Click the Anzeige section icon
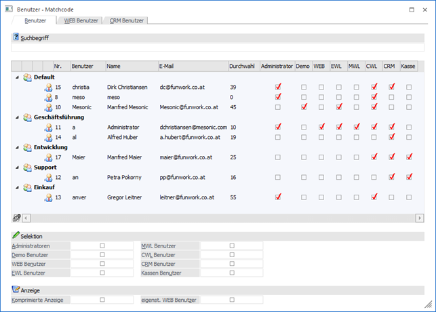436x312 pixels. coord(16,290)
